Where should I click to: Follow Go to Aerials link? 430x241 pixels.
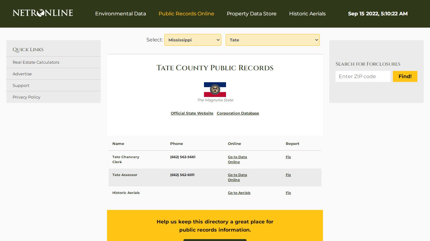point(239,193)
